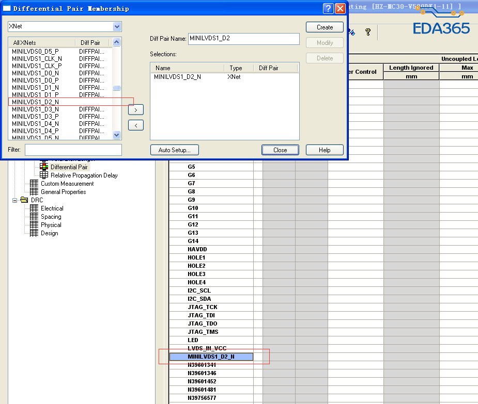This screenshot has height=404, width=478.
Task: Click the Design grid icon
Action: [34, 233]
